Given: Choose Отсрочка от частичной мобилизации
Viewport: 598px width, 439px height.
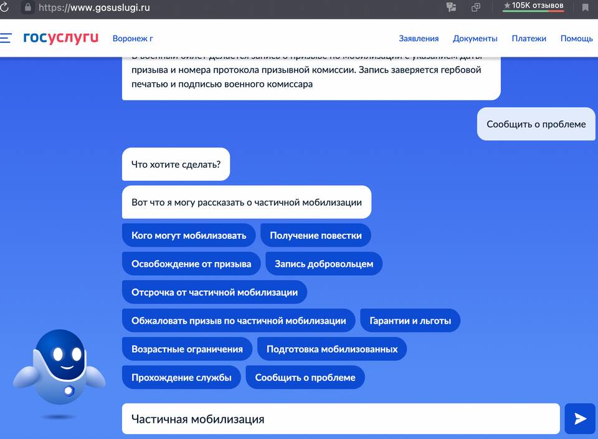Looking at the screenshot, I should pos(214,292).
